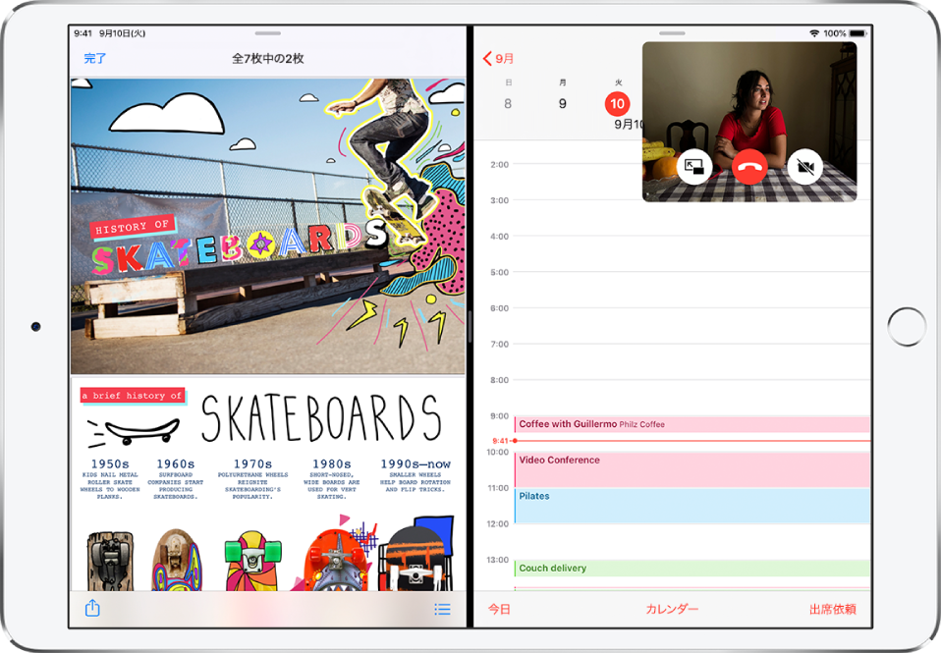Grab the split view divider handle
This screenshot has width=941, height=653.
point(470,326)
